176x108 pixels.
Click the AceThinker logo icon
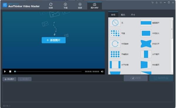click(5, 5)
